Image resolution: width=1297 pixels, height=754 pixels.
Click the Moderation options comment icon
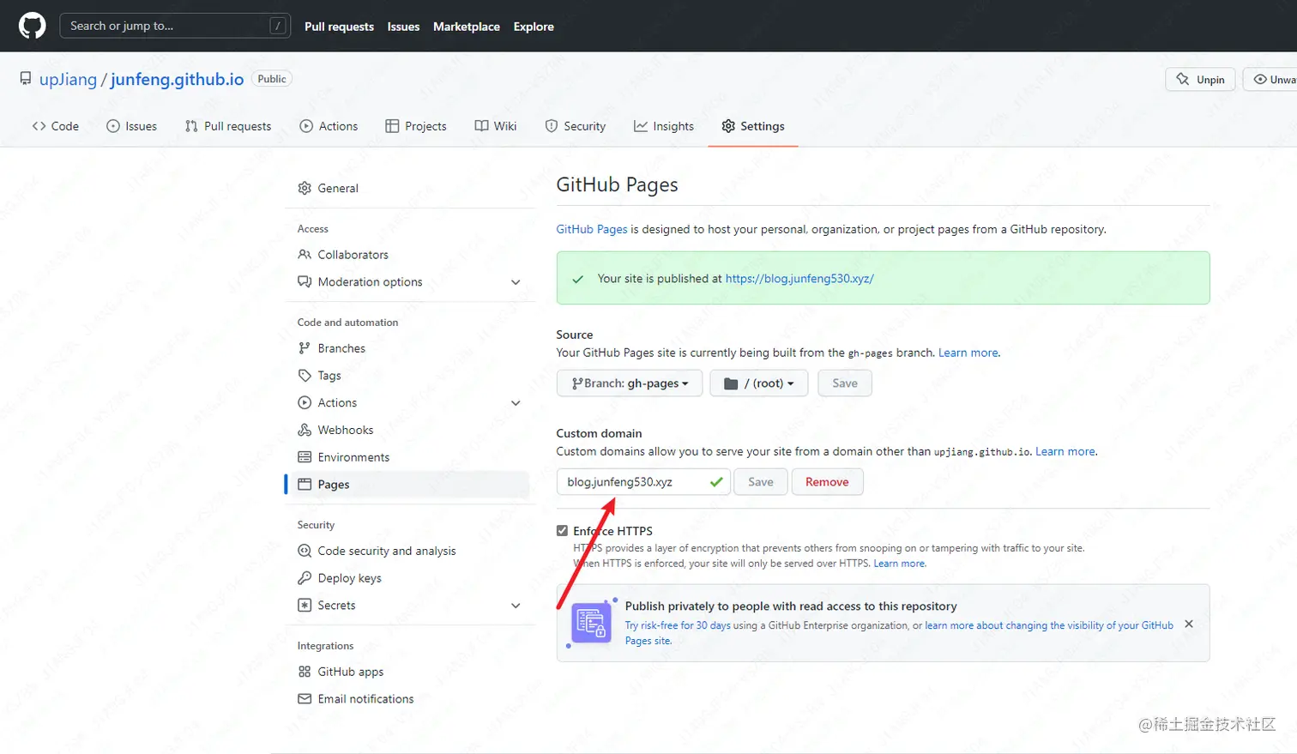click(305, 282)
